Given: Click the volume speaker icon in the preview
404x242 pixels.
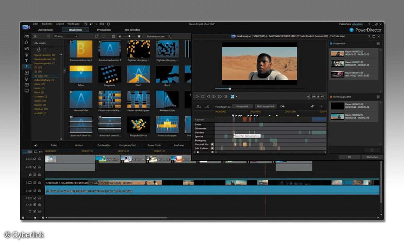Looking at the screenshot, I should [226, 96].
